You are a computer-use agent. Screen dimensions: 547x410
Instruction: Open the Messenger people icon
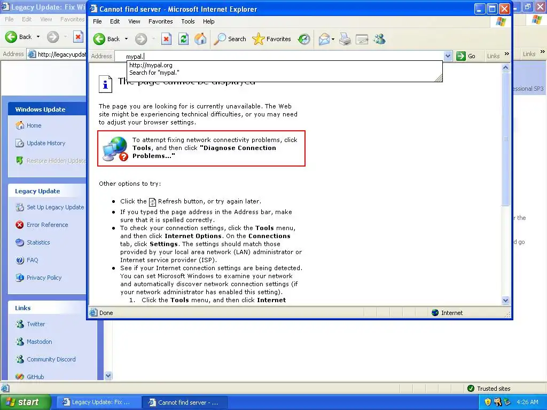(x=379, y=39)
